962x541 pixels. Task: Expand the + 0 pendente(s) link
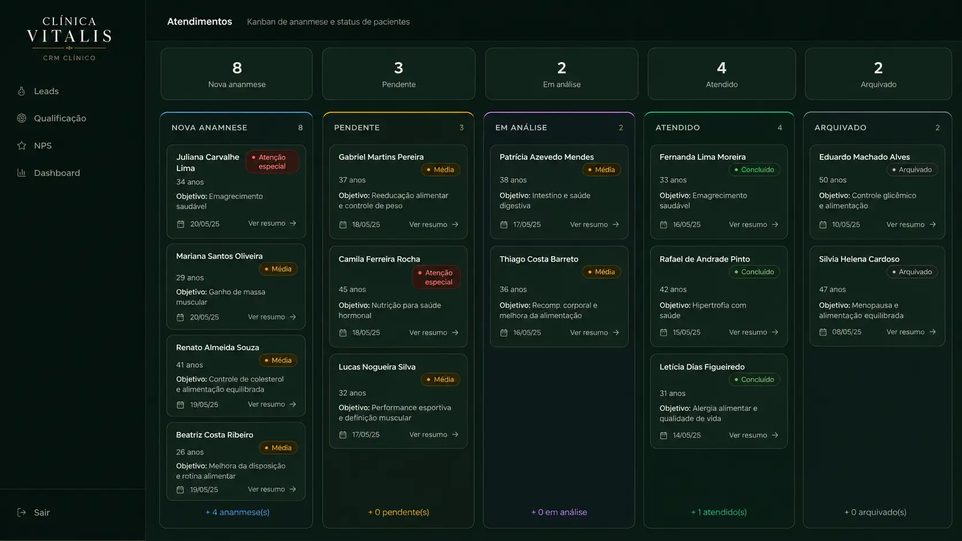pos(399,512)
